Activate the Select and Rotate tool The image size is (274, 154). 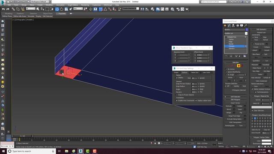click(x=62, y=9)
